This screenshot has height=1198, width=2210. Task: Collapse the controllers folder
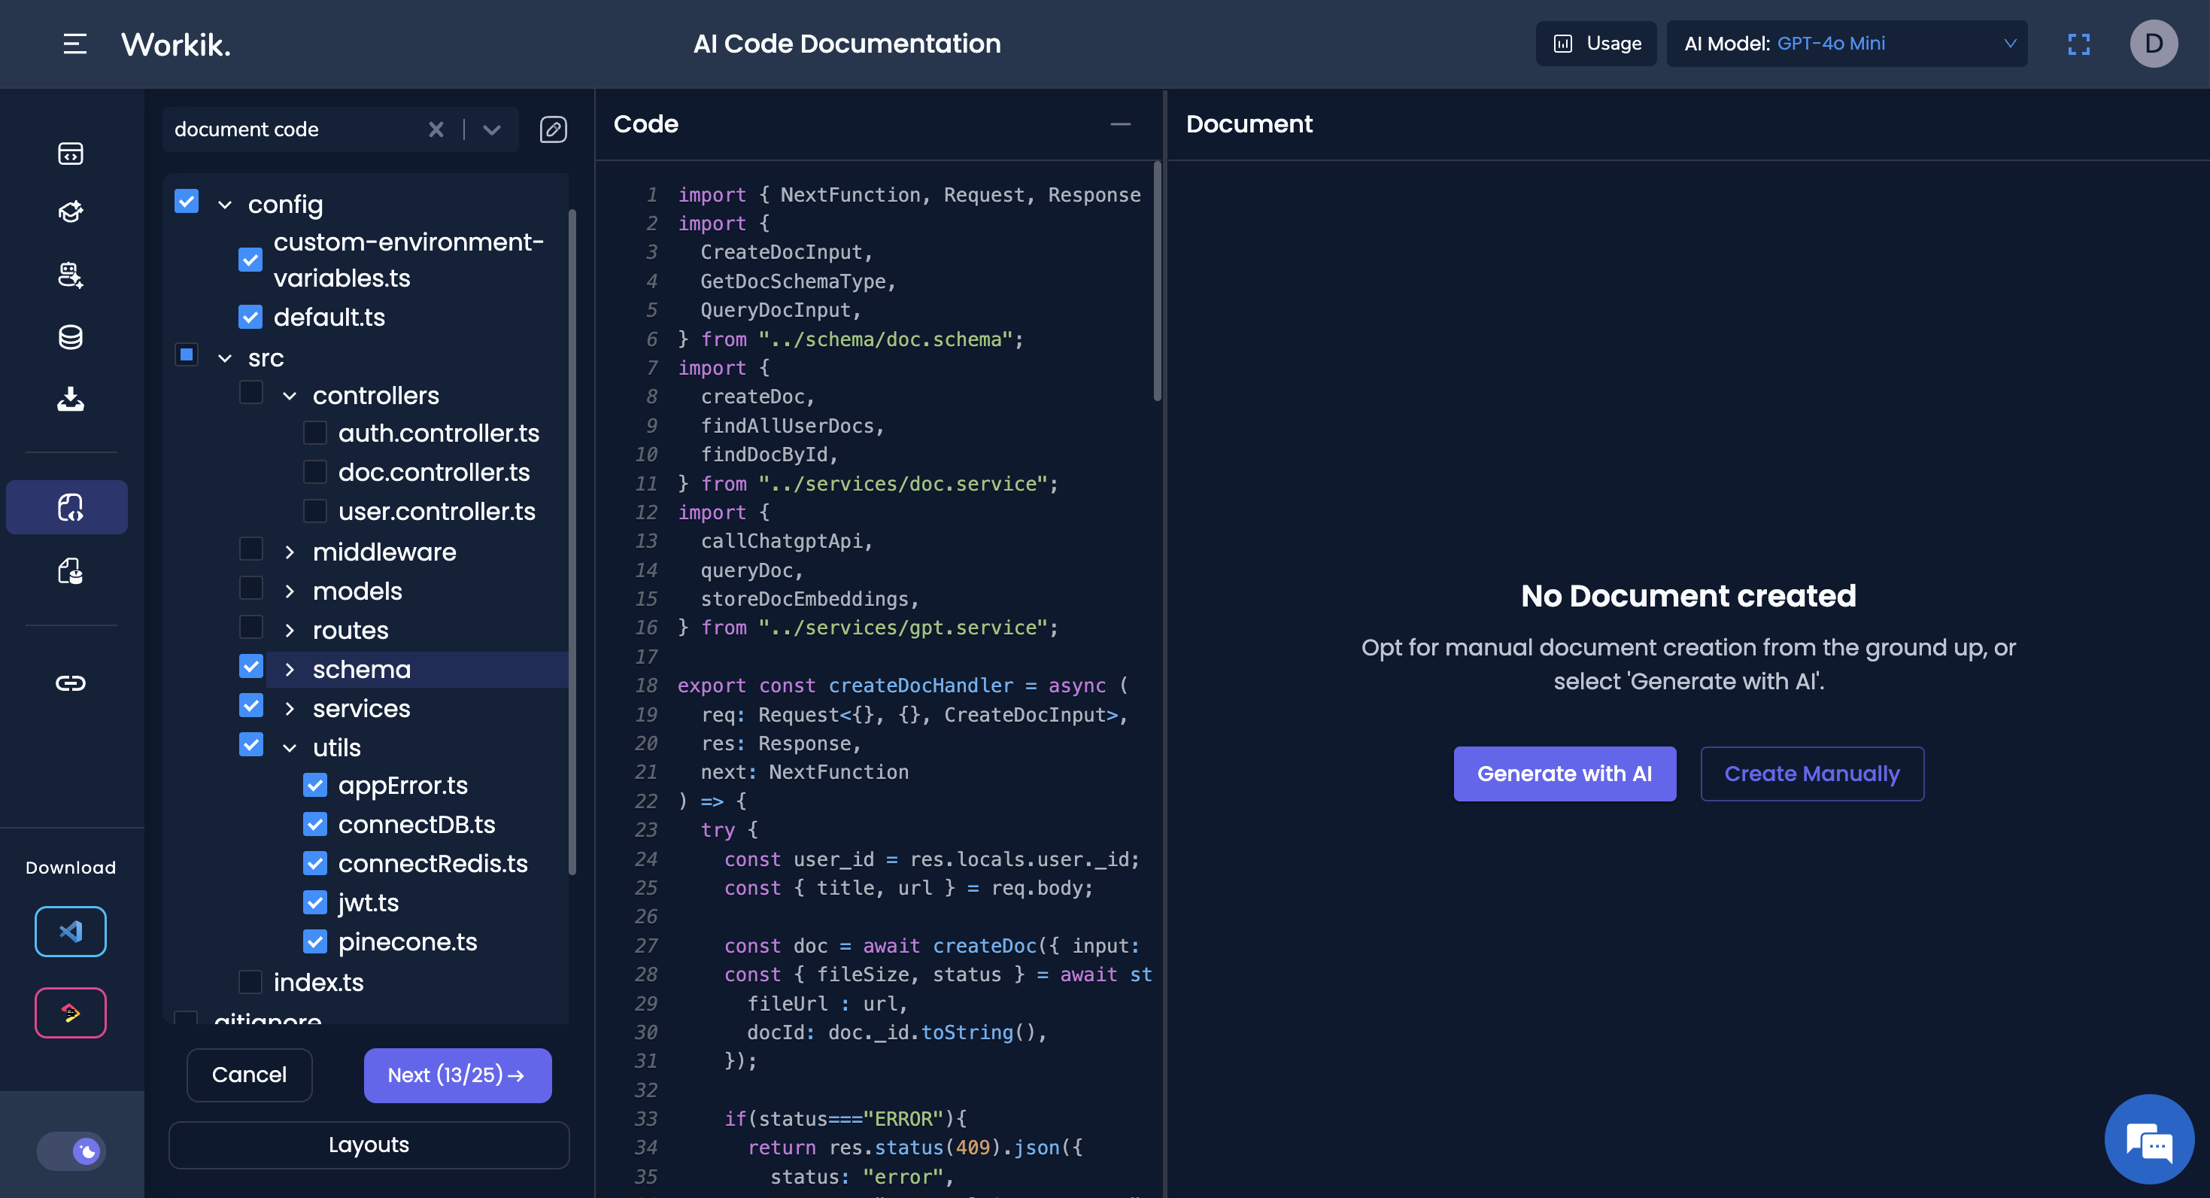coord(289,397)
